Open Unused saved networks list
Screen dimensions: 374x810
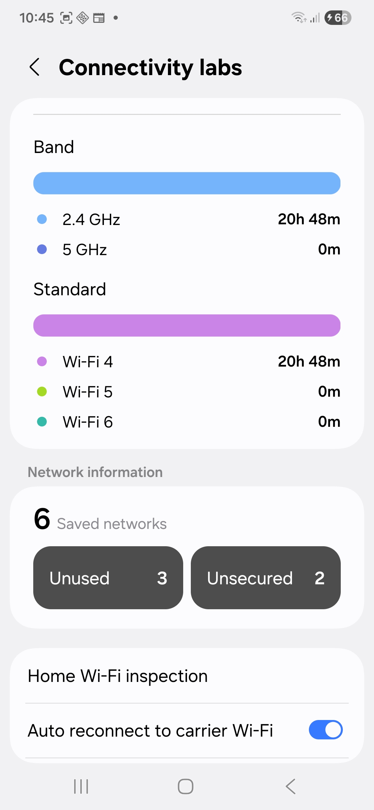tap(108, 578)
